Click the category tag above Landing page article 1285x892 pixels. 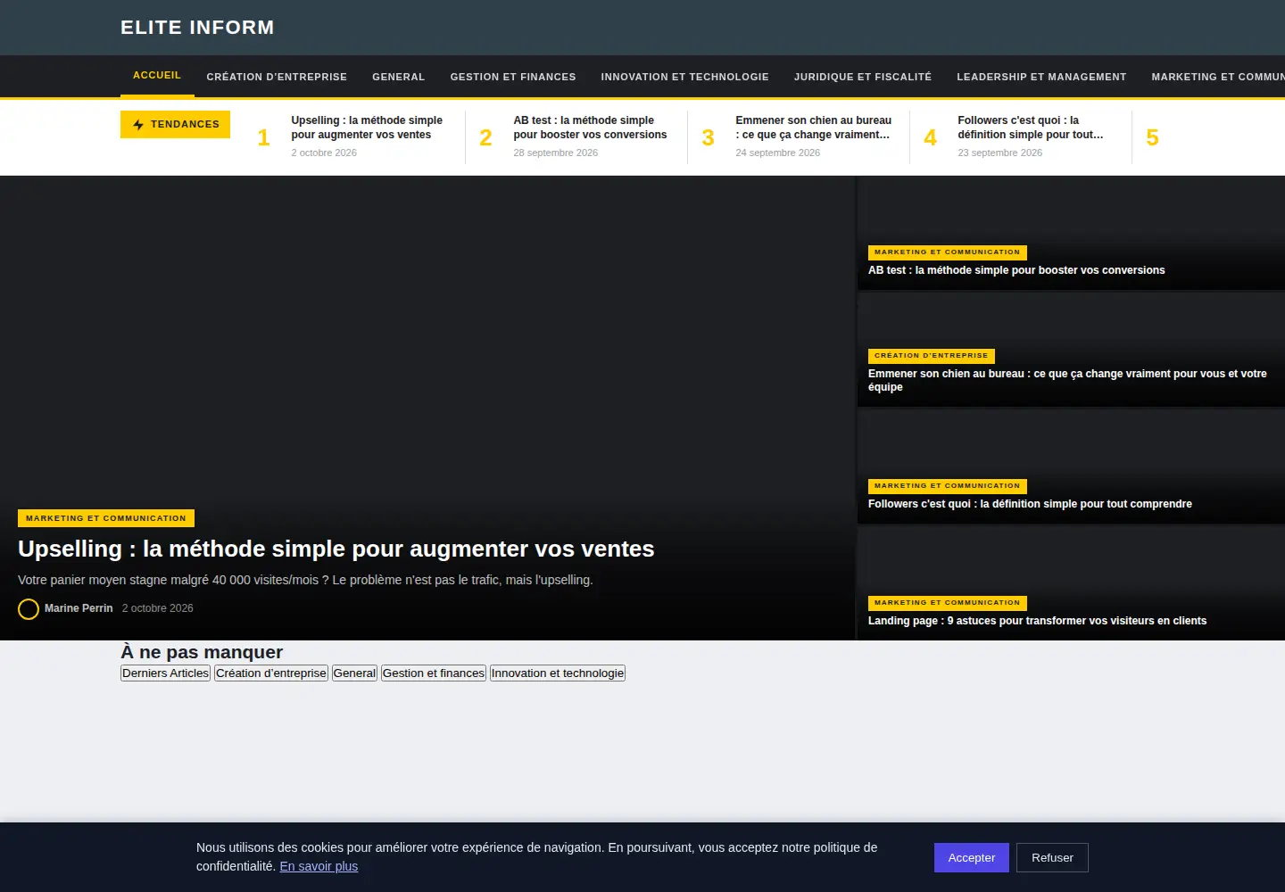tap(948, 603)
